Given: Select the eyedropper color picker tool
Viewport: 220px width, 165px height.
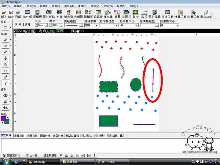Looking at the screenshot, I should click(x=5, y=77).
